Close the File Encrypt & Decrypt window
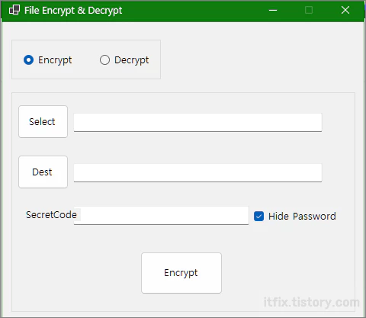 [x=345, y=11]
